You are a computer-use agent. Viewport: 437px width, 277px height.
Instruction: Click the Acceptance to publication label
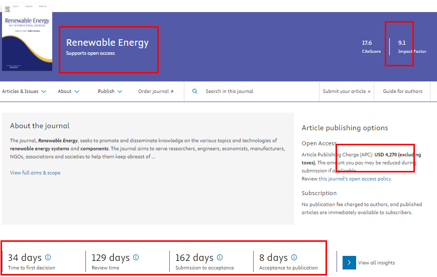click(288, 268)
